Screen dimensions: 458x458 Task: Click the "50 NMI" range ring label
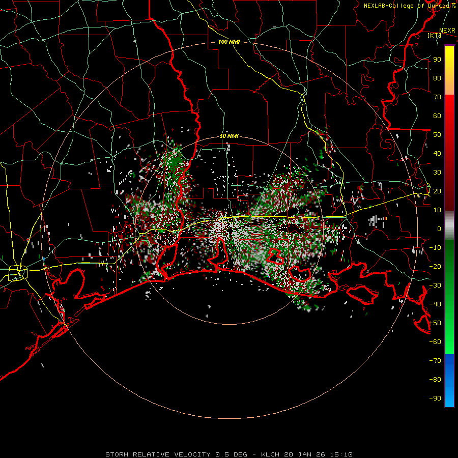point(229,136)
